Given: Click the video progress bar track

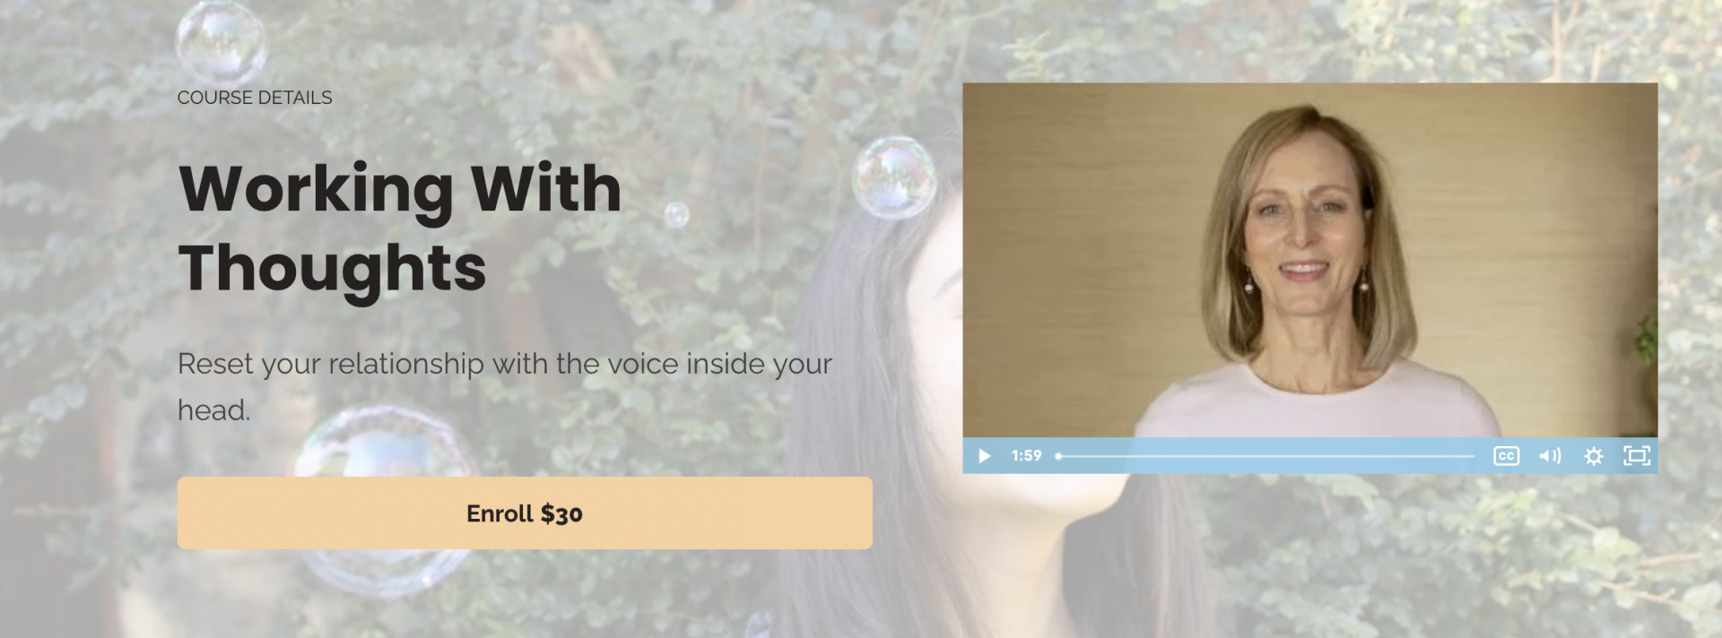Looking at the screenshot, I should (x=1266, y=456).
